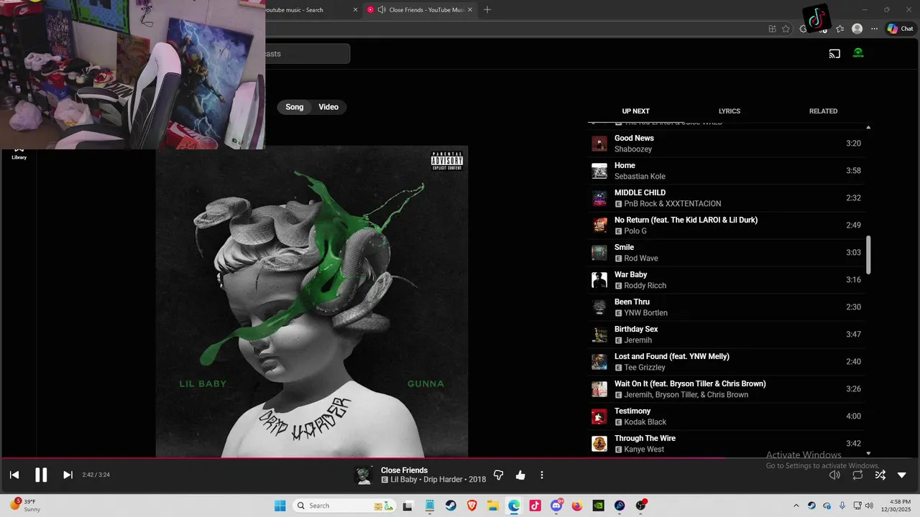Viewport: 920px width, 517px height.
Task: Click the Testimony album thumbnail
Action: pos(599,416)
